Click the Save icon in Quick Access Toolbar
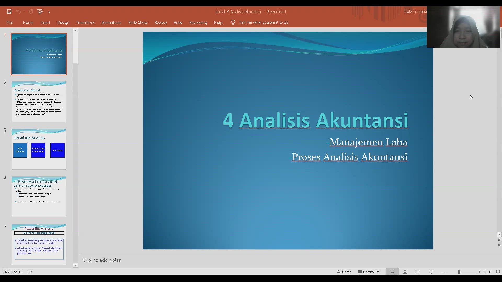 9,11
